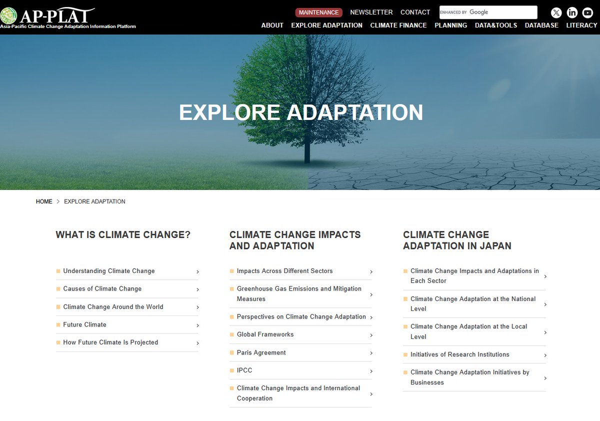Open How Future Climate Is Projected

(x=110, y=342)
